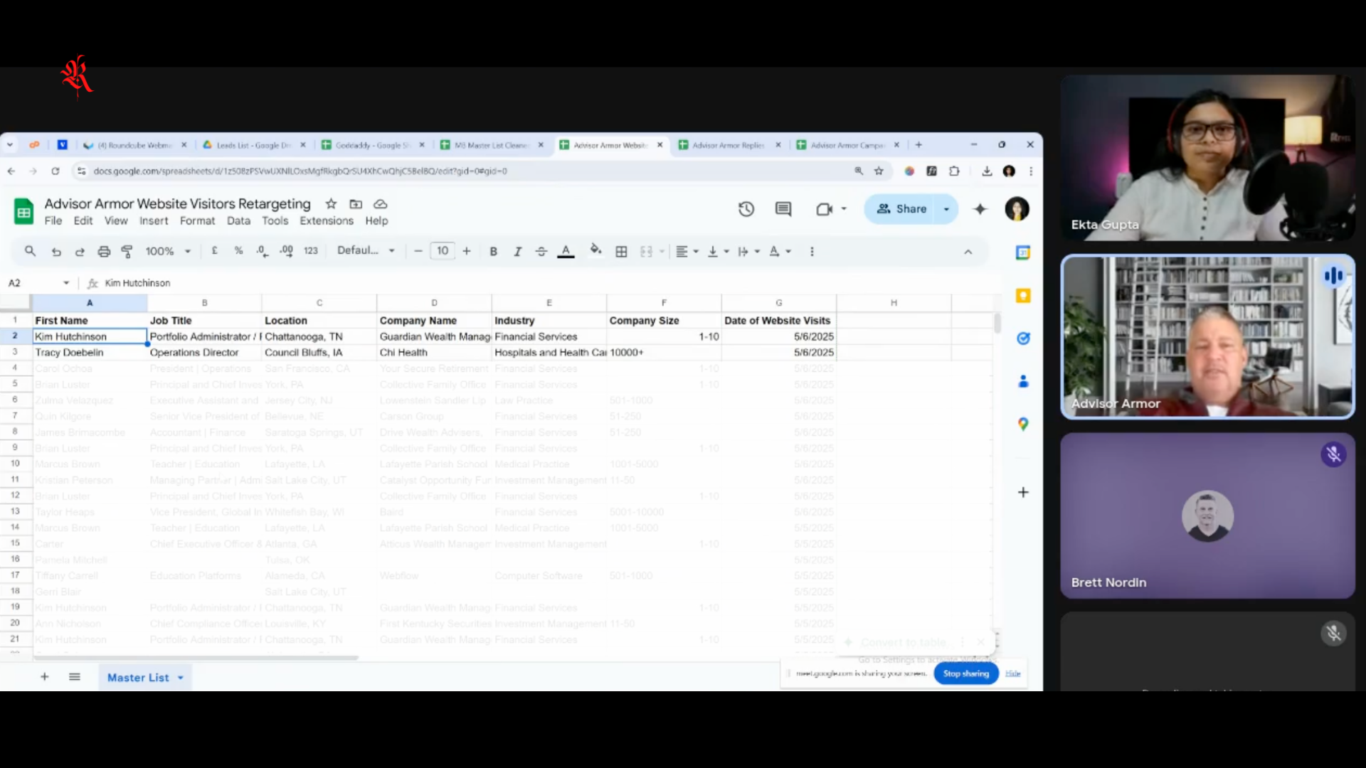Click the Gemini sparkle icon

click(980, 209)
